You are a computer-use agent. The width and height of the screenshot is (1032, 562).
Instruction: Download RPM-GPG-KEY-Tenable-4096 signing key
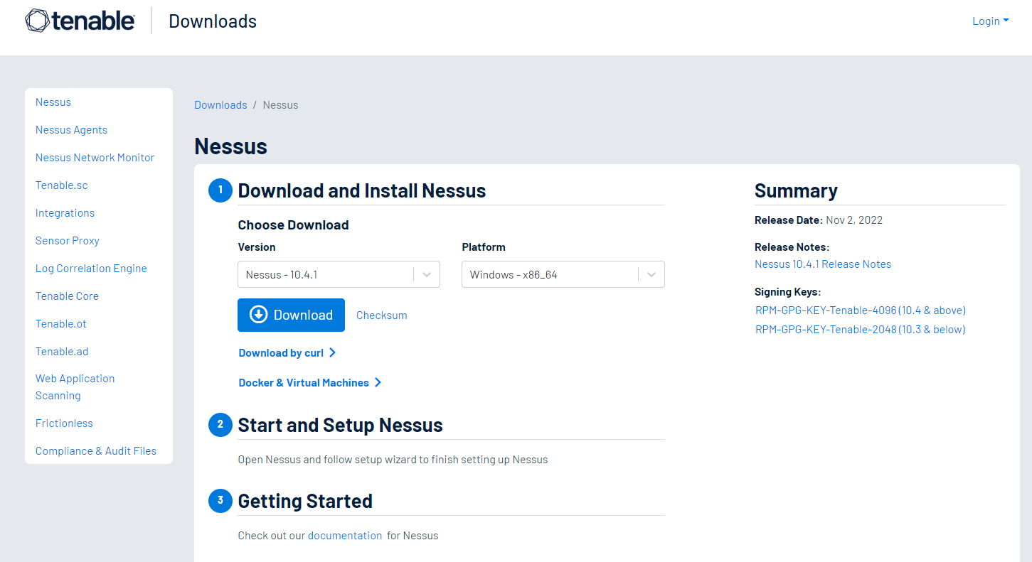coord(860,310)
